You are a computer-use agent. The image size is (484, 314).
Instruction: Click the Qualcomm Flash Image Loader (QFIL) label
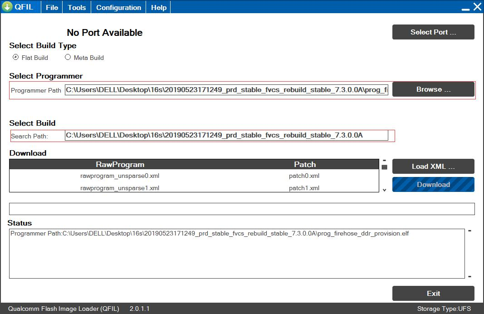point(64,309)
